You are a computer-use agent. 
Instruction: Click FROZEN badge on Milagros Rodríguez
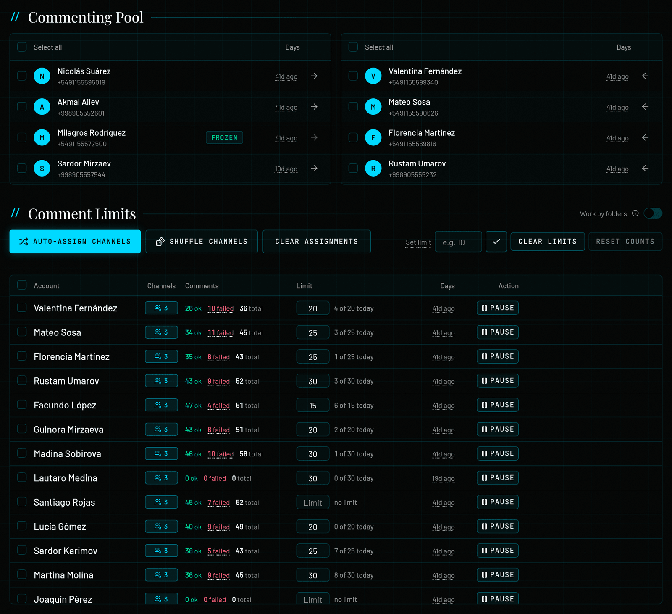point(224,137)
